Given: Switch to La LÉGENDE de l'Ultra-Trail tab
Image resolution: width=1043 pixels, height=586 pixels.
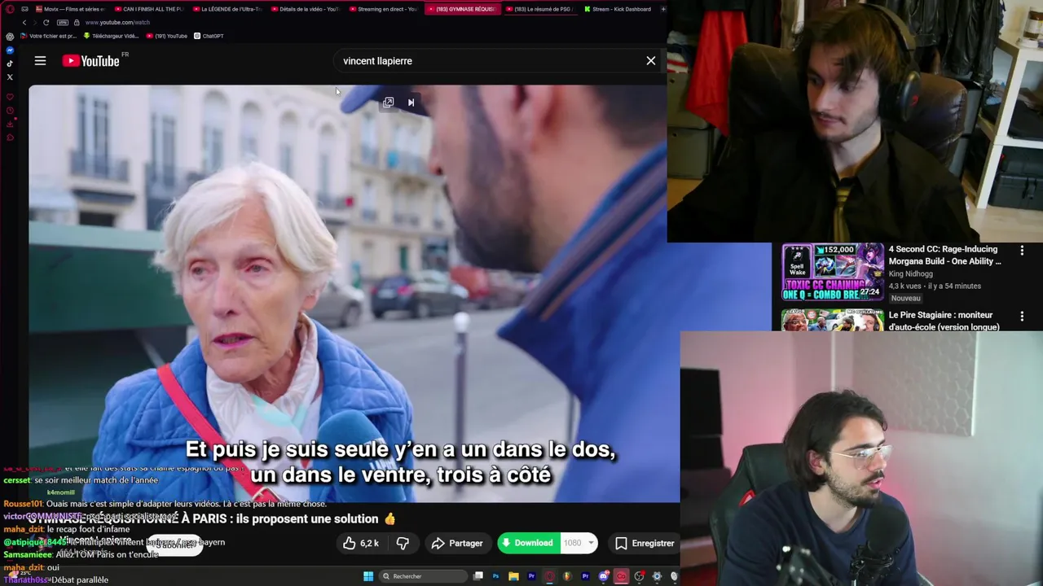Looking at the screenshot, I should (x=227, y=9).
